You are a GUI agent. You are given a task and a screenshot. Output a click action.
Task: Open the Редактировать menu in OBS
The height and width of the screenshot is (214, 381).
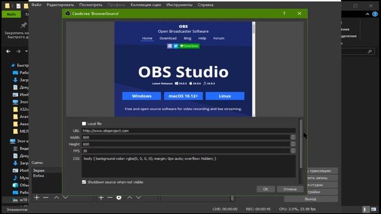[x=60, y=5]
